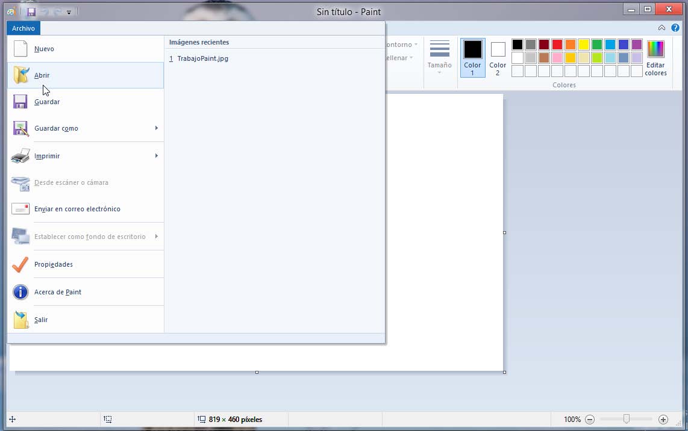Click the Nuevo blank page icon
Viewport: 688px width, 431px height.
pyautogui.click(x=20, y=49)
